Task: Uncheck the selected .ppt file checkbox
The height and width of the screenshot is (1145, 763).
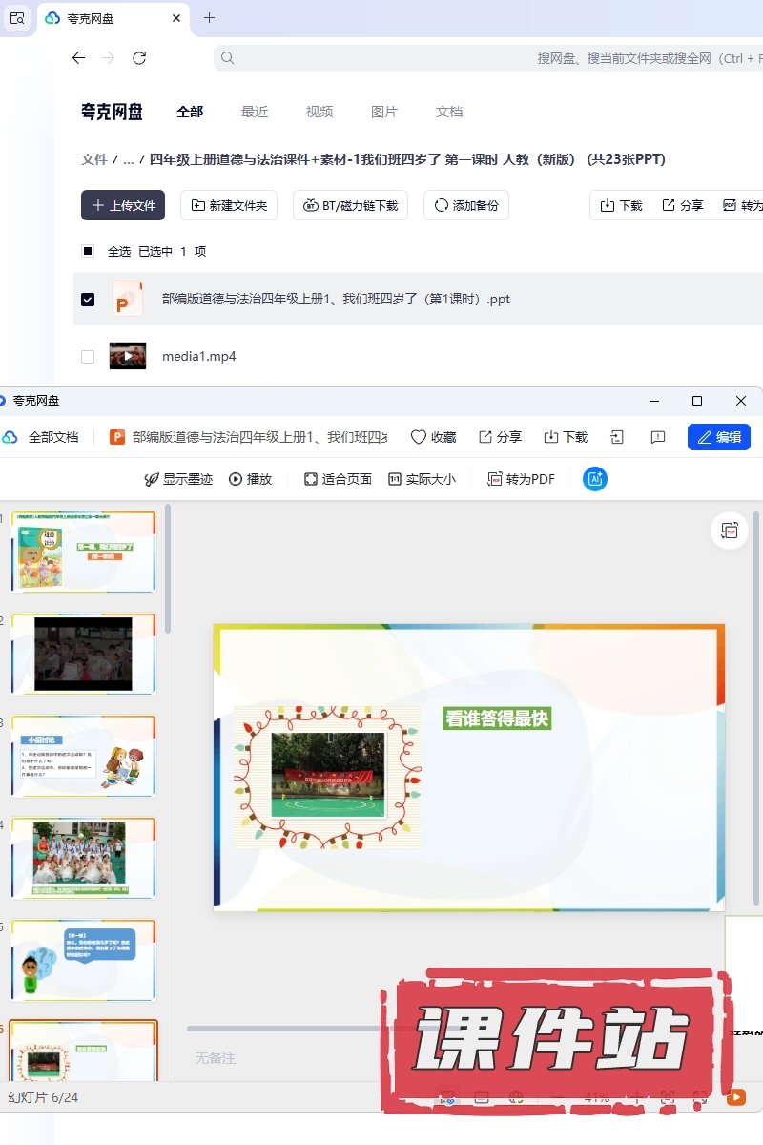Action: pyautogui.click(x=88, y=299)
